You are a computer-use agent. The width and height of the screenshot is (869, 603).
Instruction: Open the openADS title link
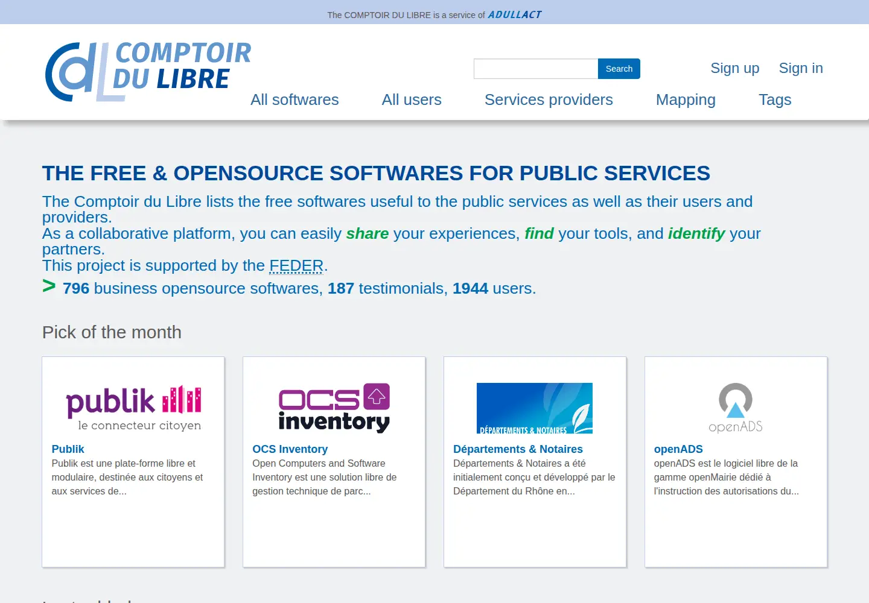click(x=678, y=449)
